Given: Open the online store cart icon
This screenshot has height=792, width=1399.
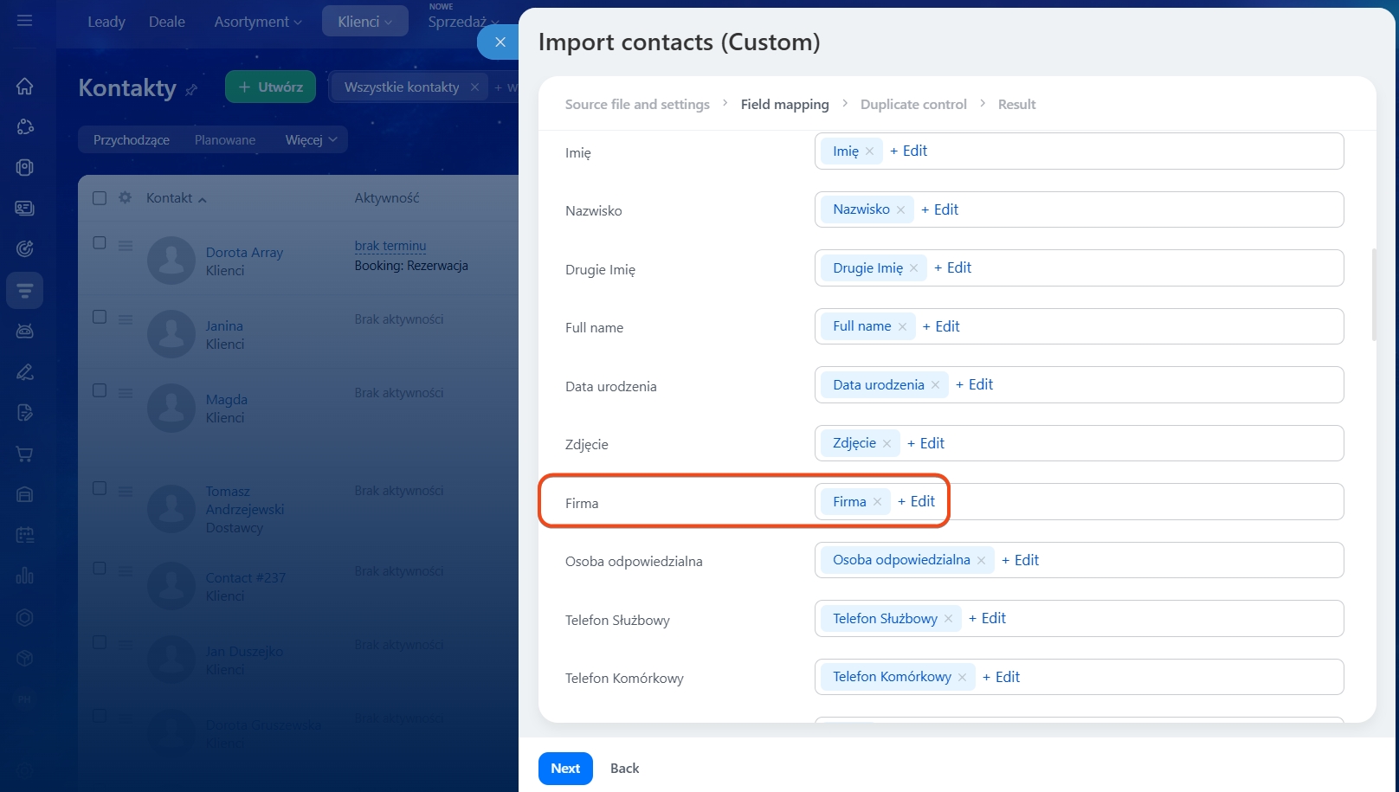Looking at the screenshot, I should (x=24, y=454).
